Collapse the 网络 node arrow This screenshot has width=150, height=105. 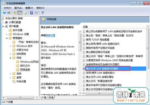(x=10, y=58)
